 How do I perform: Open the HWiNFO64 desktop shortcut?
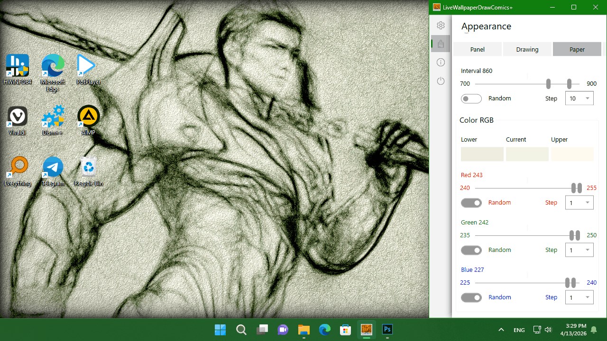[x=18, y=69]
